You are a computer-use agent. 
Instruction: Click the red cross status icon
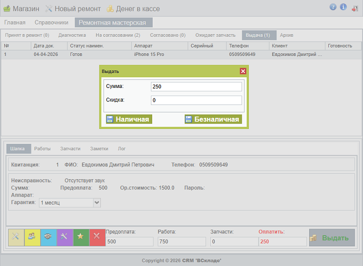pyautogui.click(x=97, y=237)
